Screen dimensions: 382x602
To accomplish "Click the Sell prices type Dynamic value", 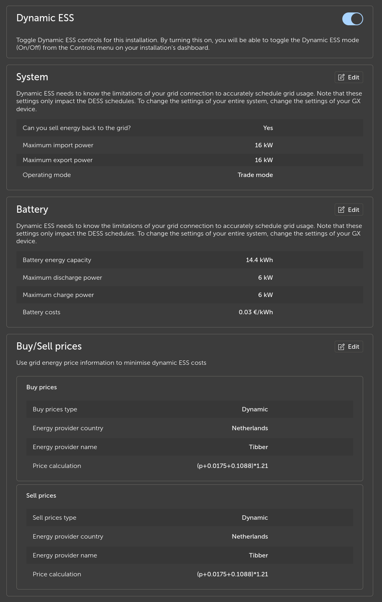I will [255, 518].
